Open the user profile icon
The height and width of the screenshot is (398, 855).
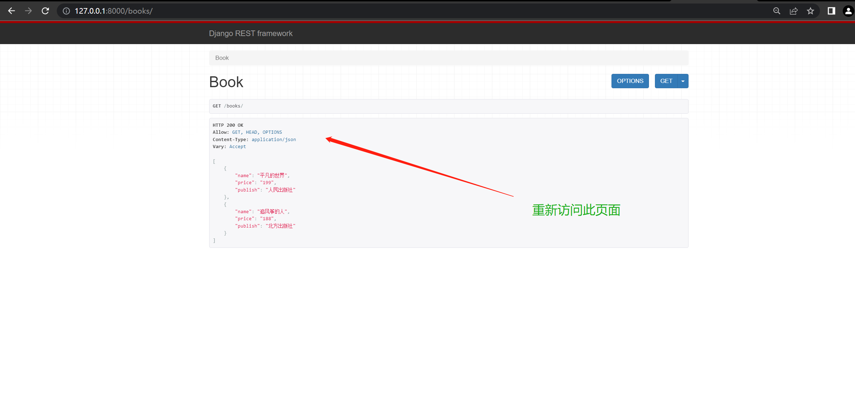coord(848,11)
